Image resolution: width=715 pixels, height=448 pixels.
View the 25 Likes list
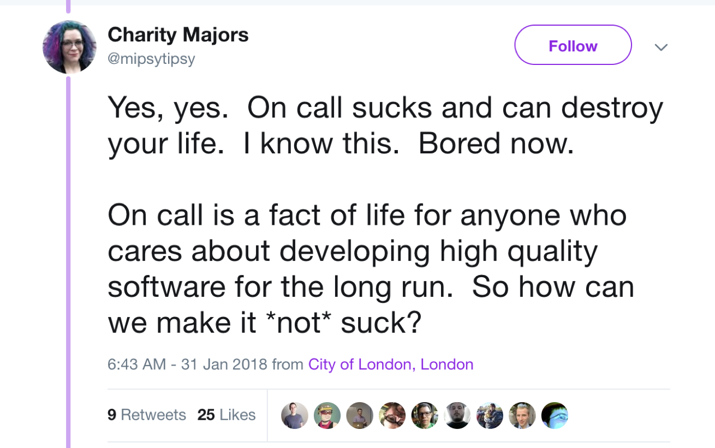point(227,415)
